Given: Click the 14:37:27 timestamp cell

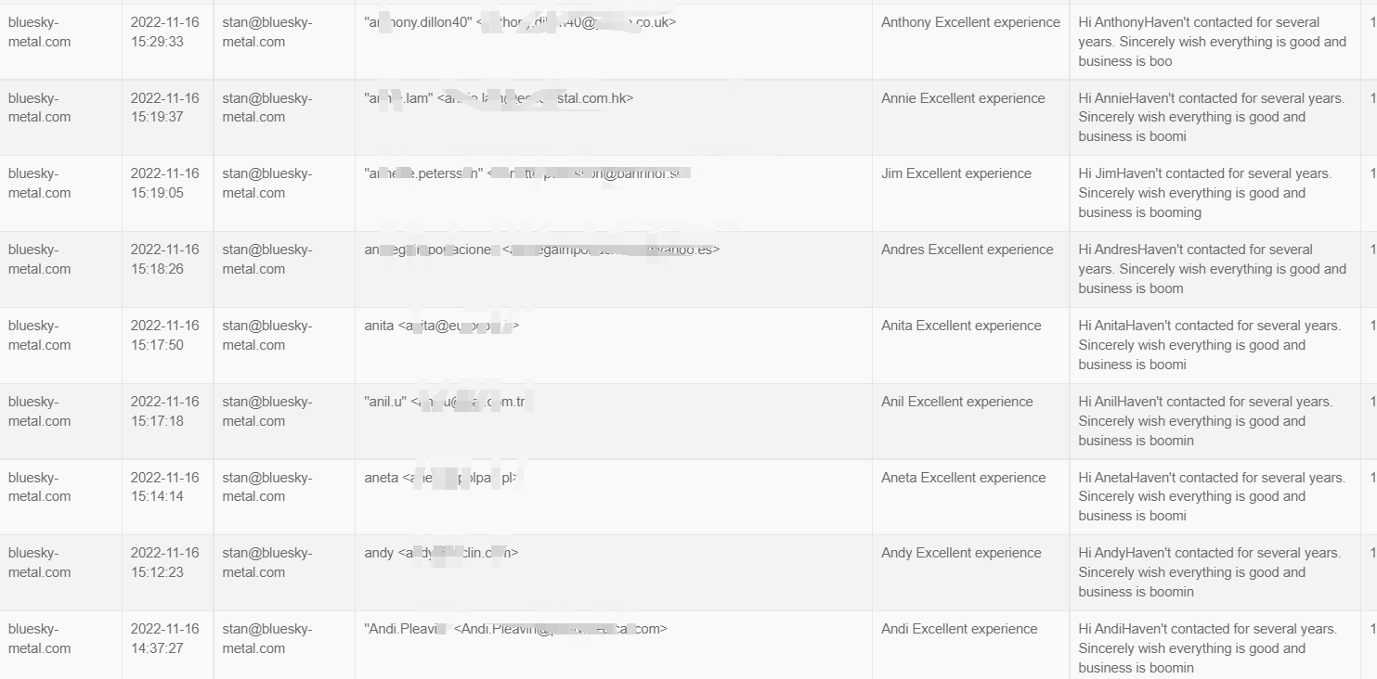Looking at the screenshot, I should tap(165, 638).
